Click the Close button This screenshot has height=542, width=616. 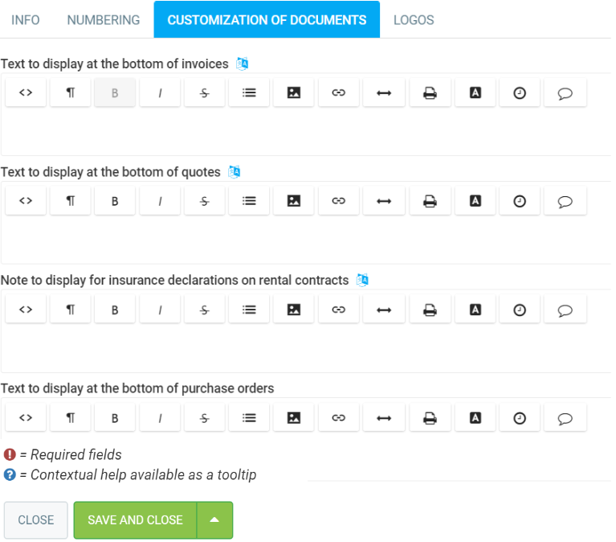(36, 520)
